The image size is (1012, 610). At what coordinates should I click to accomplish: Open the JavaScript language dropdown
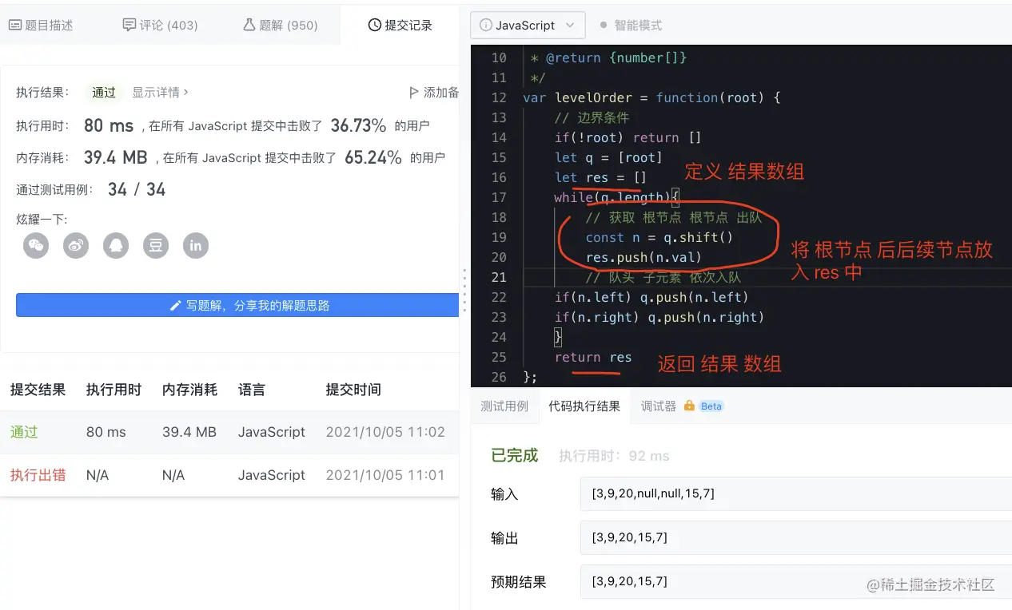528,26
